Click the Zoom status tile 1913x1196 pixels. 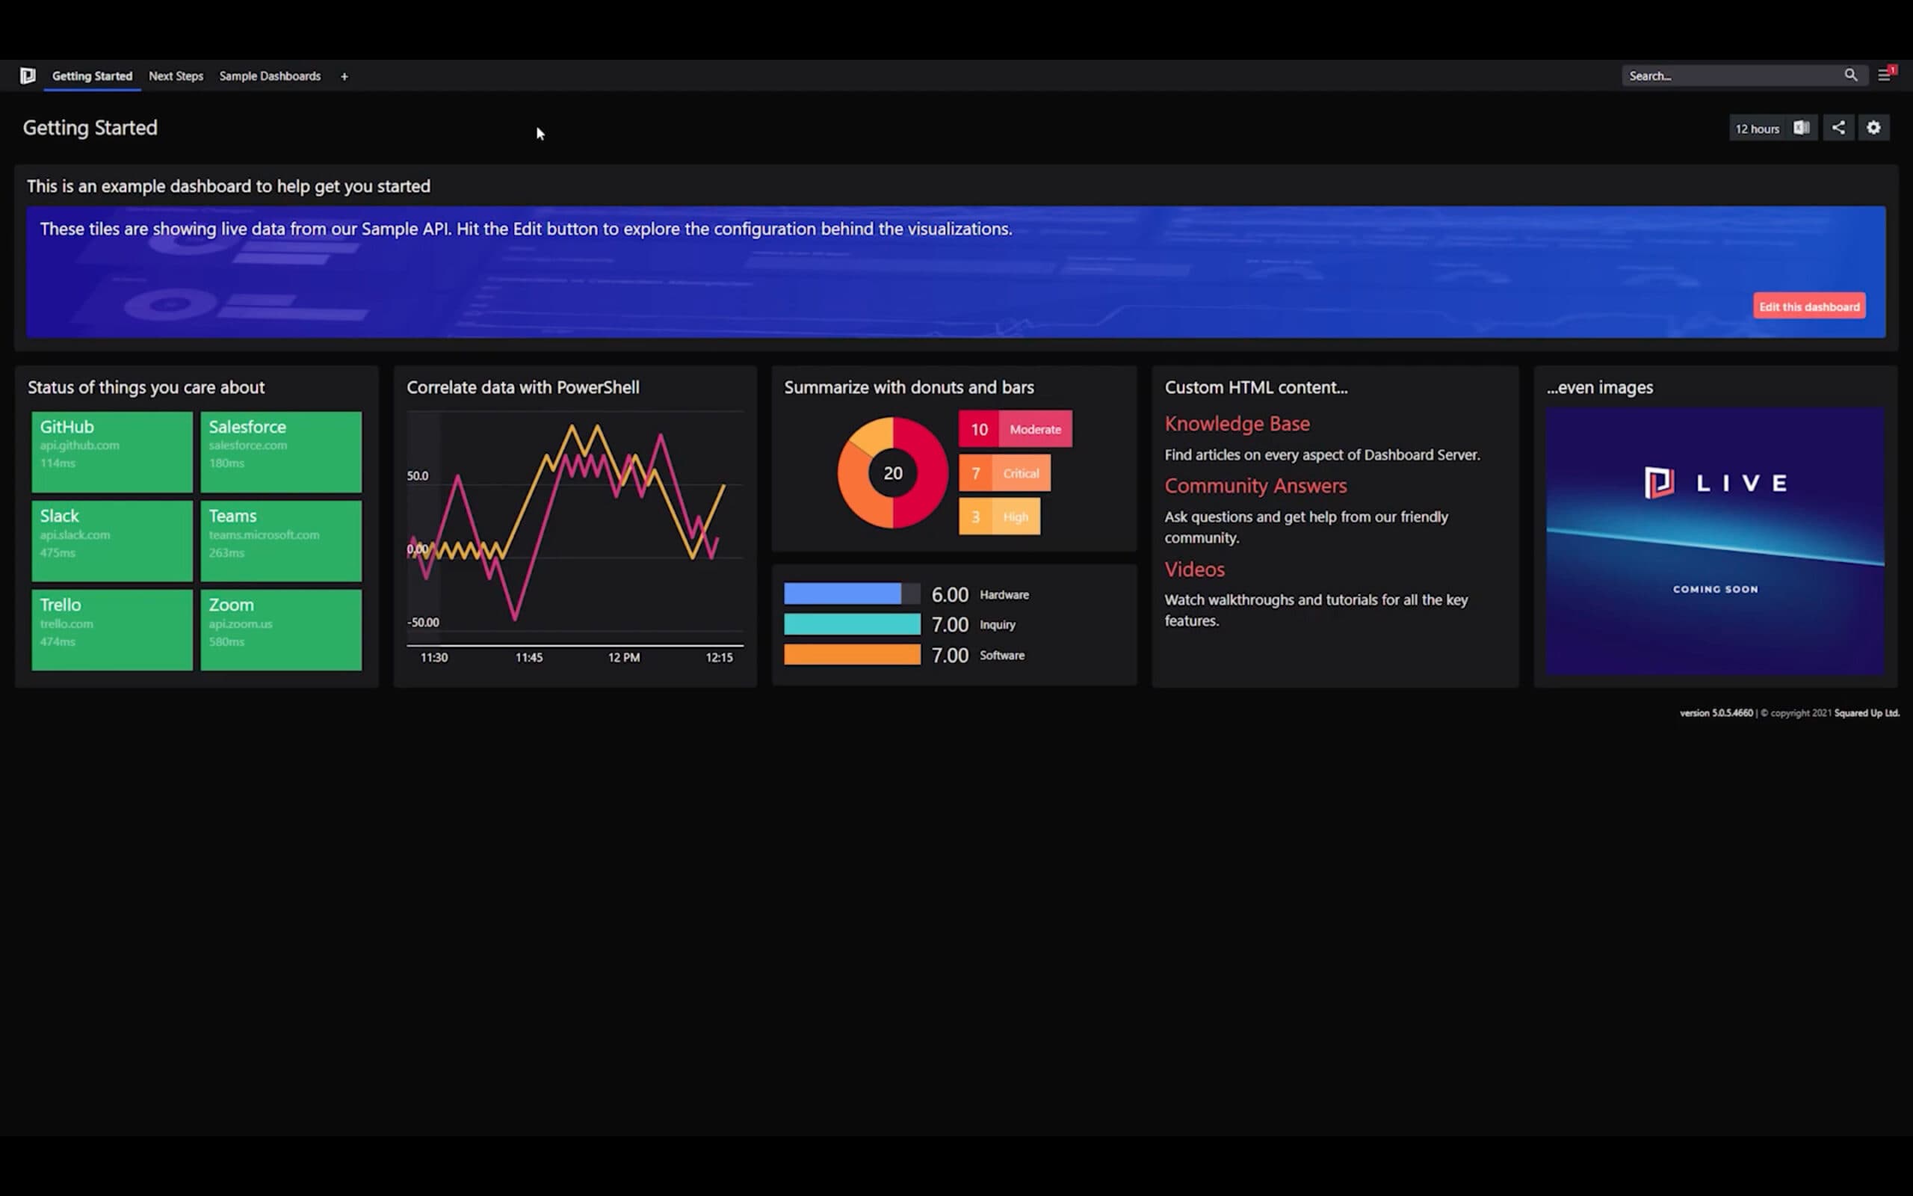(x=281, y=629)
